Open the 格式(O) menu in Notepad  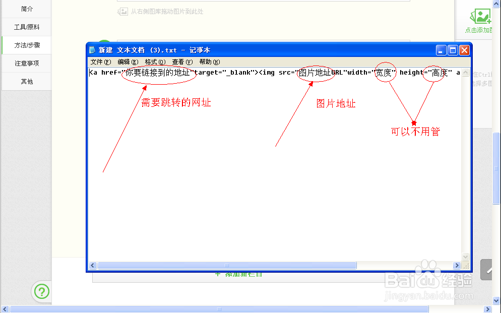click(155, 62)
